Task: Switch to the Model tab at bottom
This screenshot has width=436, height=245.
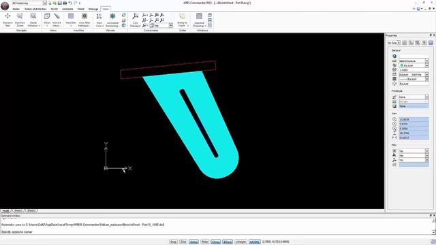Action: (x=5, y=211)
